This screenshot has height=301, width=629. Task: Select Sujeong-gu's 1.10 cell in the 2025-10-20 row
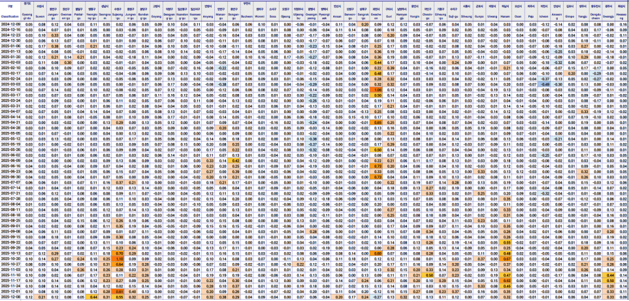point(119,259)
